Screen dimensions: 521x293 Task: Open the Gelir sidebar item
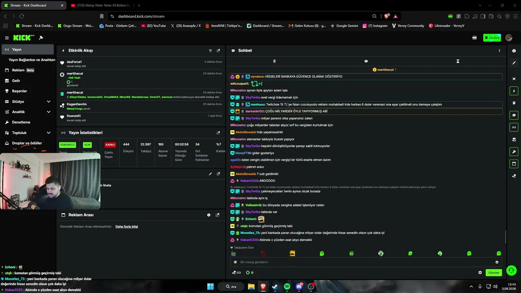tap(27, 81)
